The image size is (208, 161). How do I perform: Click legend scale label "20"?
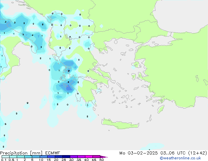(56, 160)
